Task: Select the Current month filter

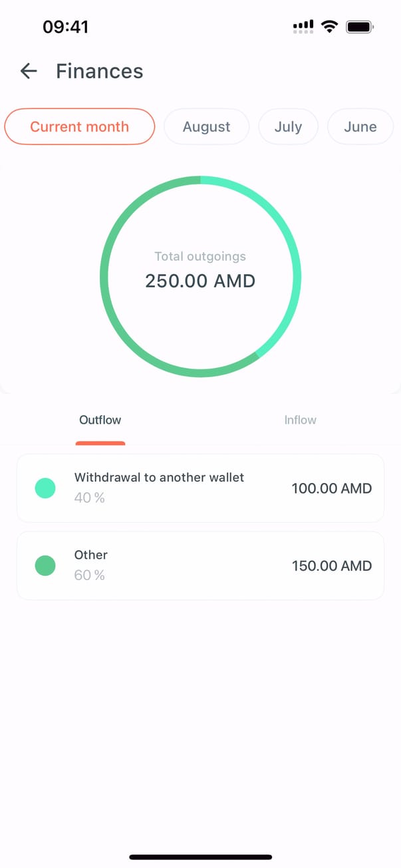Action: (x=80, y=126)
